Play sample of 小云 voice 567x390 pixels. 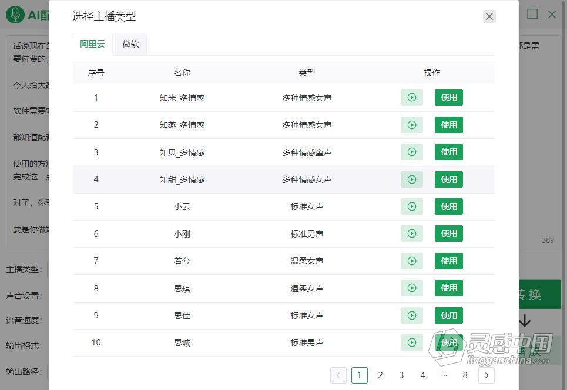tap(411, 206)
